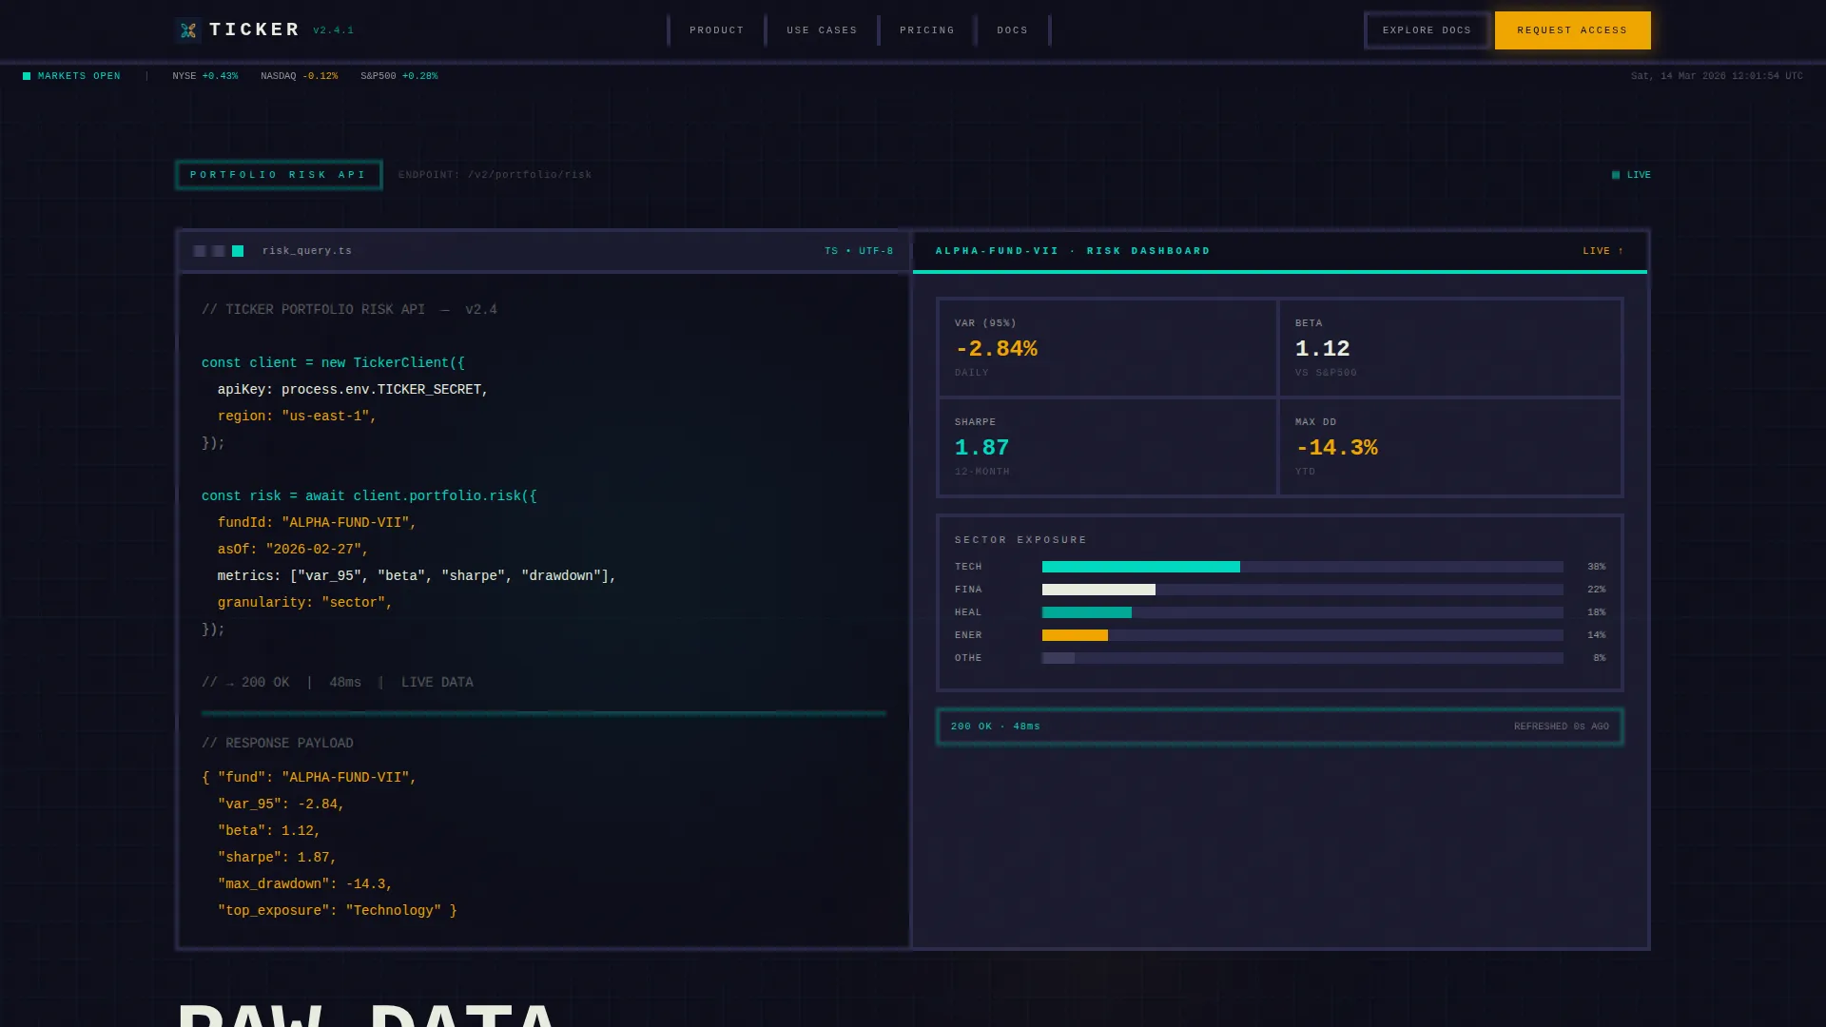Click the Sector Exposure heading

tap(1020, 540)
